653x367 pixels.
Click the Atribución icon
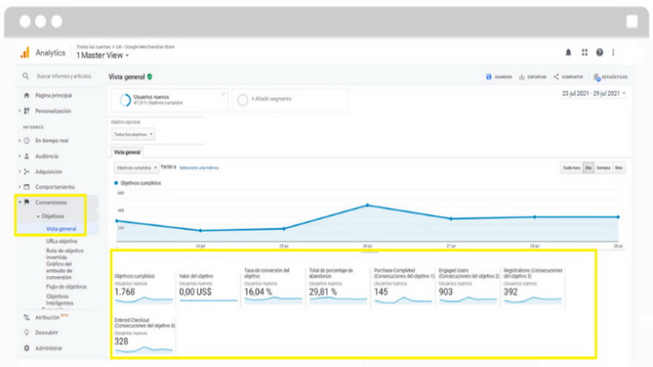27,317
